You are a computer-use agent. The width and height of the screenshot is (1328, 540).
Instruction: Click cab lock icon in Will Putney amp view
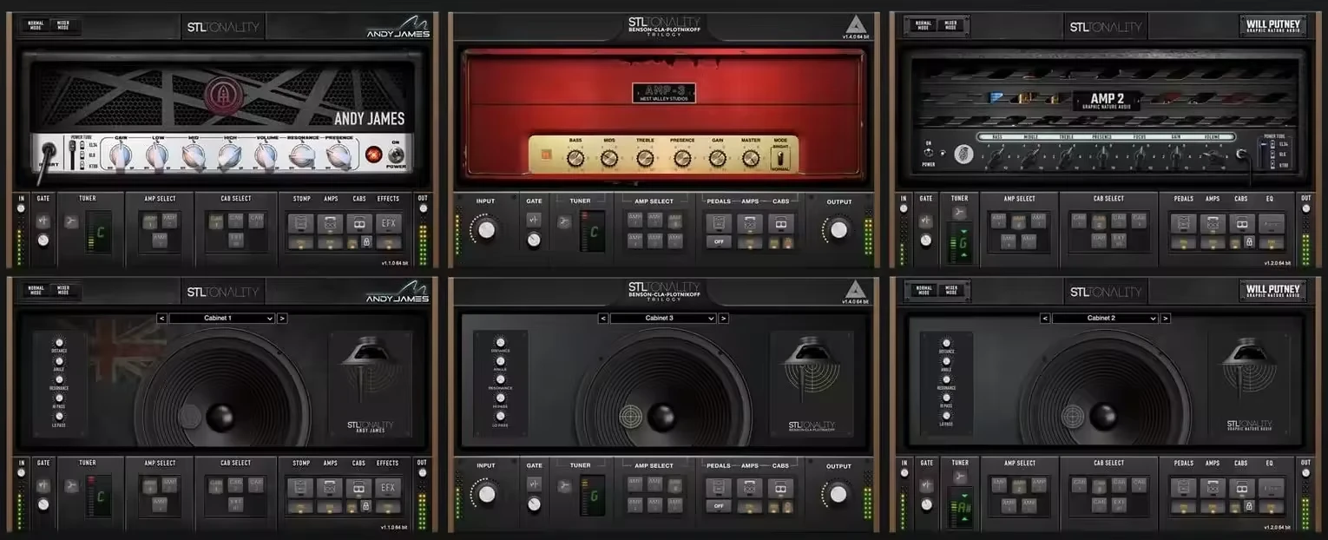(x=1249, y=242)
